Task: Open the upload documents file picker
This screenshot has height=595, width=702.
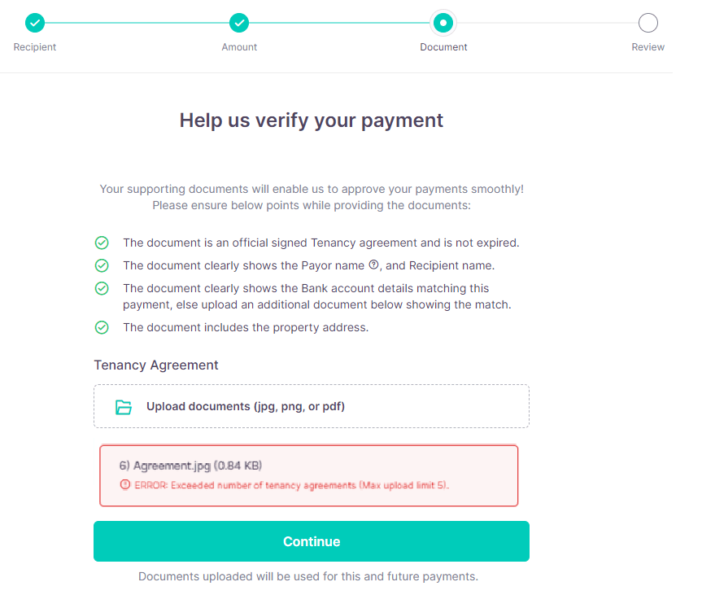Action: coord(312,405)
